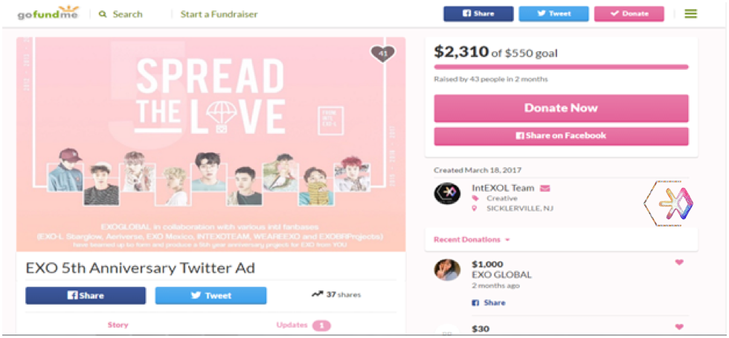Click the Creative category tag

coord(501,198)
